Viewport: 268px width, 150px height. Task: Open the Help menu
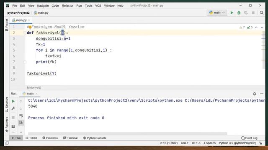120,5
